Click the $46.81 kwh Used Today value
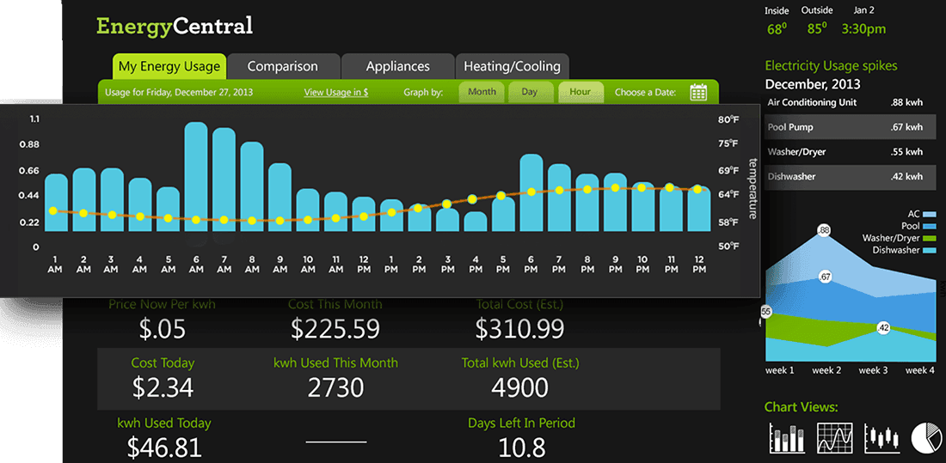This screenshot has height=463, width=946. click(164, 448)
